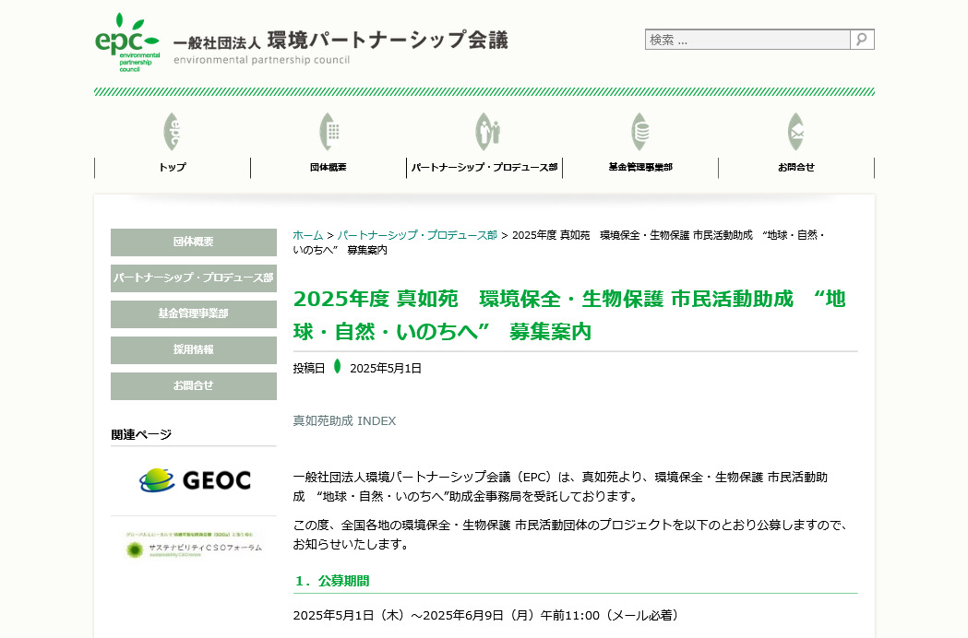Open the 真如苑助成 INDEX link
968x638 pixels.
[342, 419]
